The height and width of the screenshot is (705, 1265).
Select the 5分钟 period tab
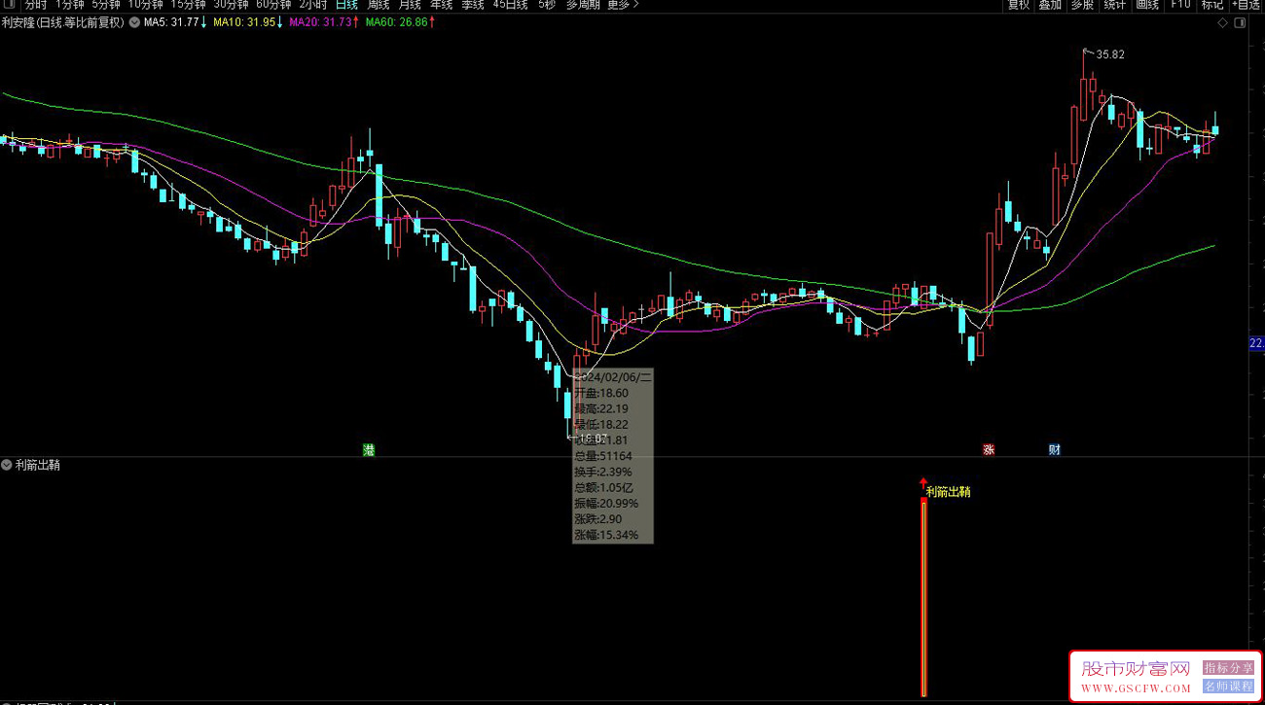(x=106, y=5)
